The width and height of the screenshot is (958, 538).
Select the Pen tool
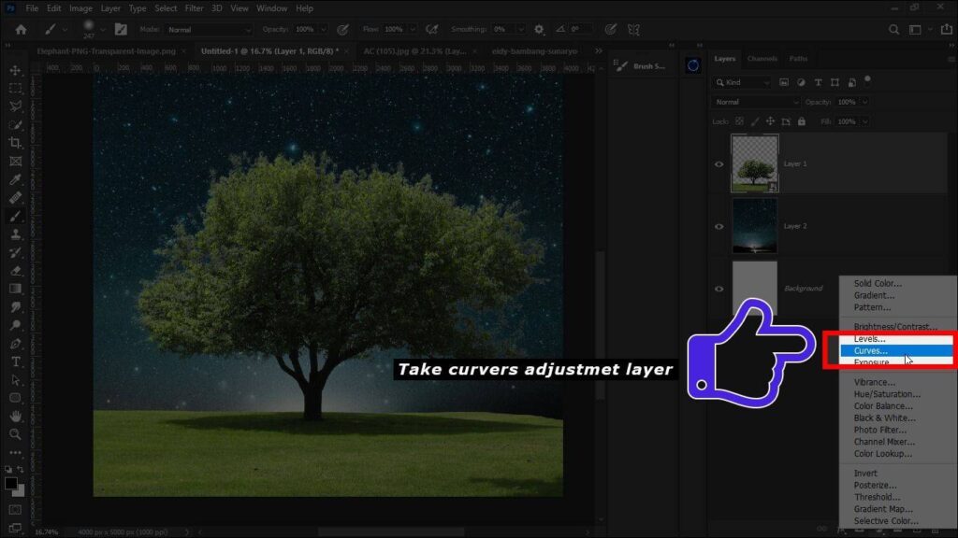15,344
